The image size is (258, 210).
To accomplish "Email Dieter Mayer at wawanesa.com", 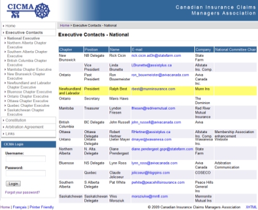I will pyautogui.click(x=151, y=139).
